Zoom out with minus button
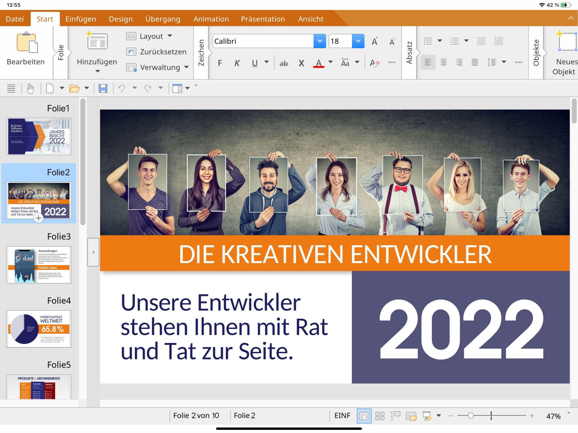Viewport: 578px width, 433px height. pyautogui.click(x=451, y=416)
